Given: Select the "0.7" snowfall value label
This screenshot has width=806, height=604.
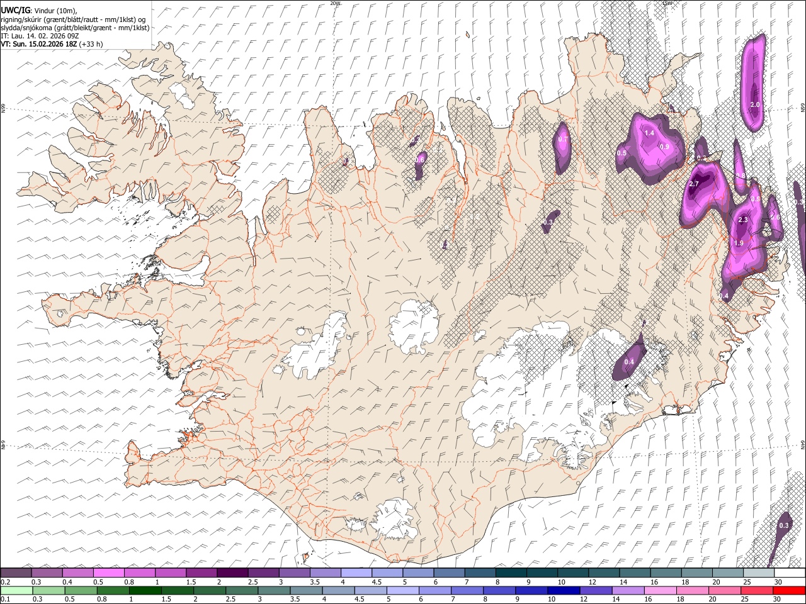Looking at the screenshot, I should 564,139.
